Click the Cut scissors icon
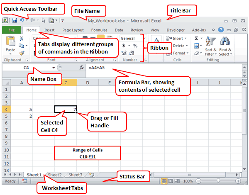The height and width of the screenshot is (195, 249). point(21,38)
